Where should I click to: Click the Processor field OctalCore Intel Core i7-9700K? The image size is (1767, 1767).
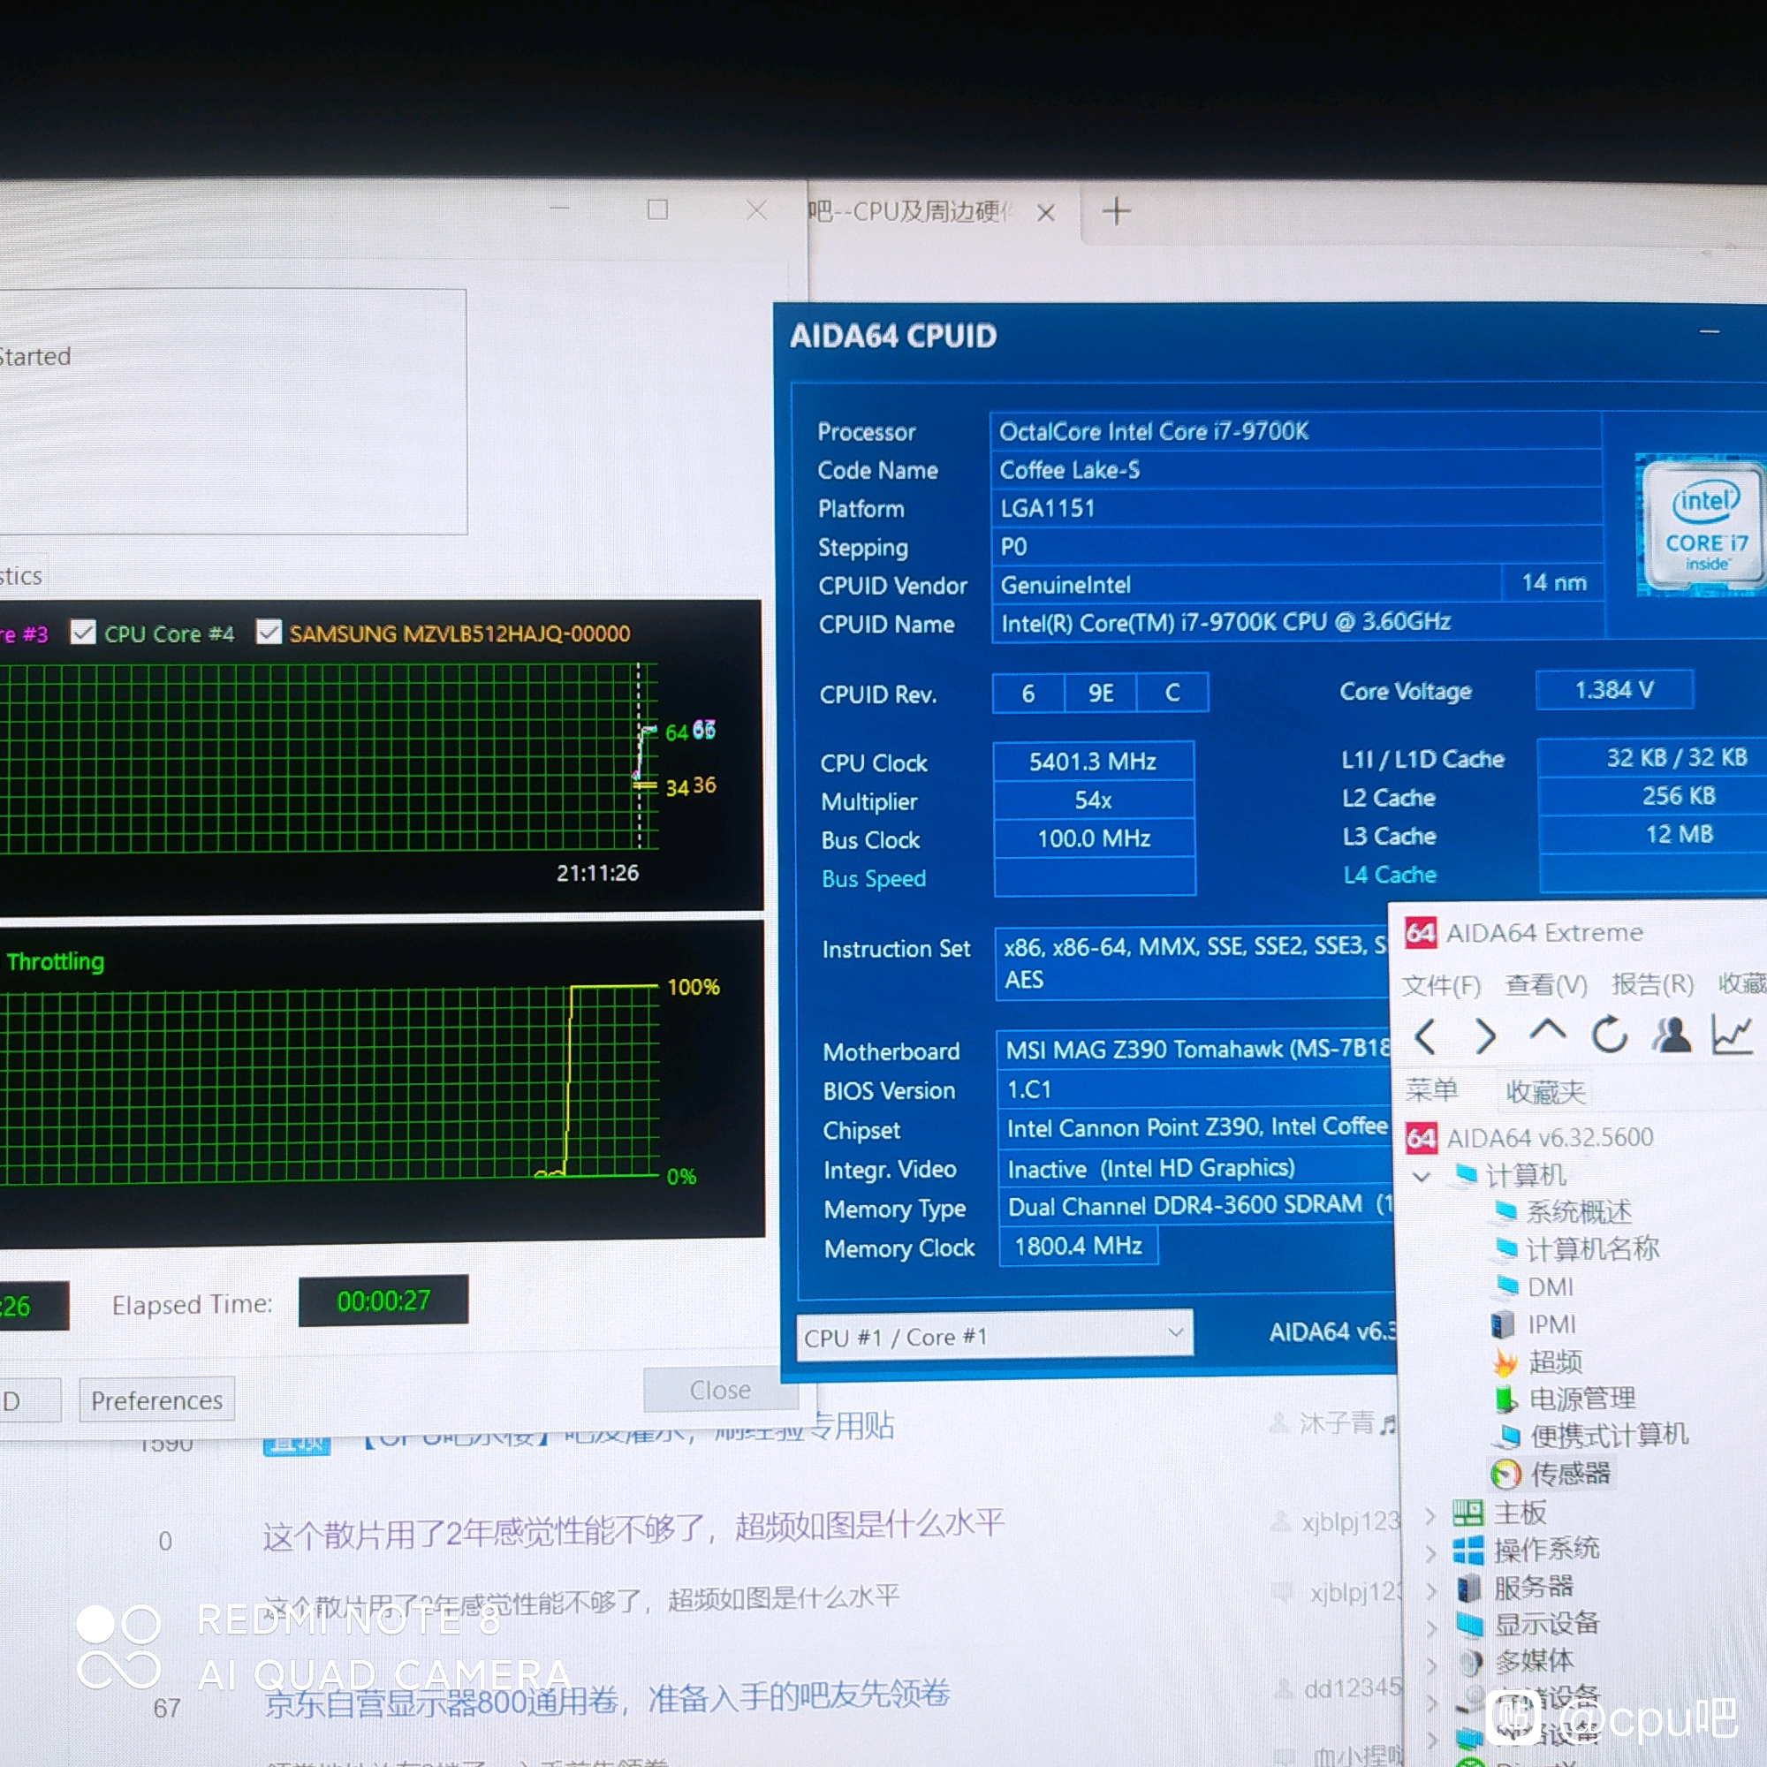point(1295,431)
